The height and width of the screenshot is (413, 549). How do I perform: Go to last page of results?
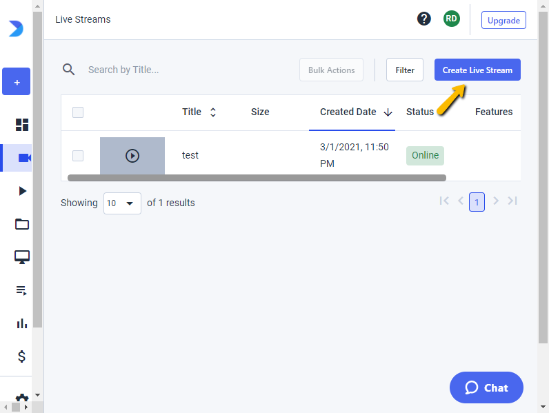tap(512, 201)
